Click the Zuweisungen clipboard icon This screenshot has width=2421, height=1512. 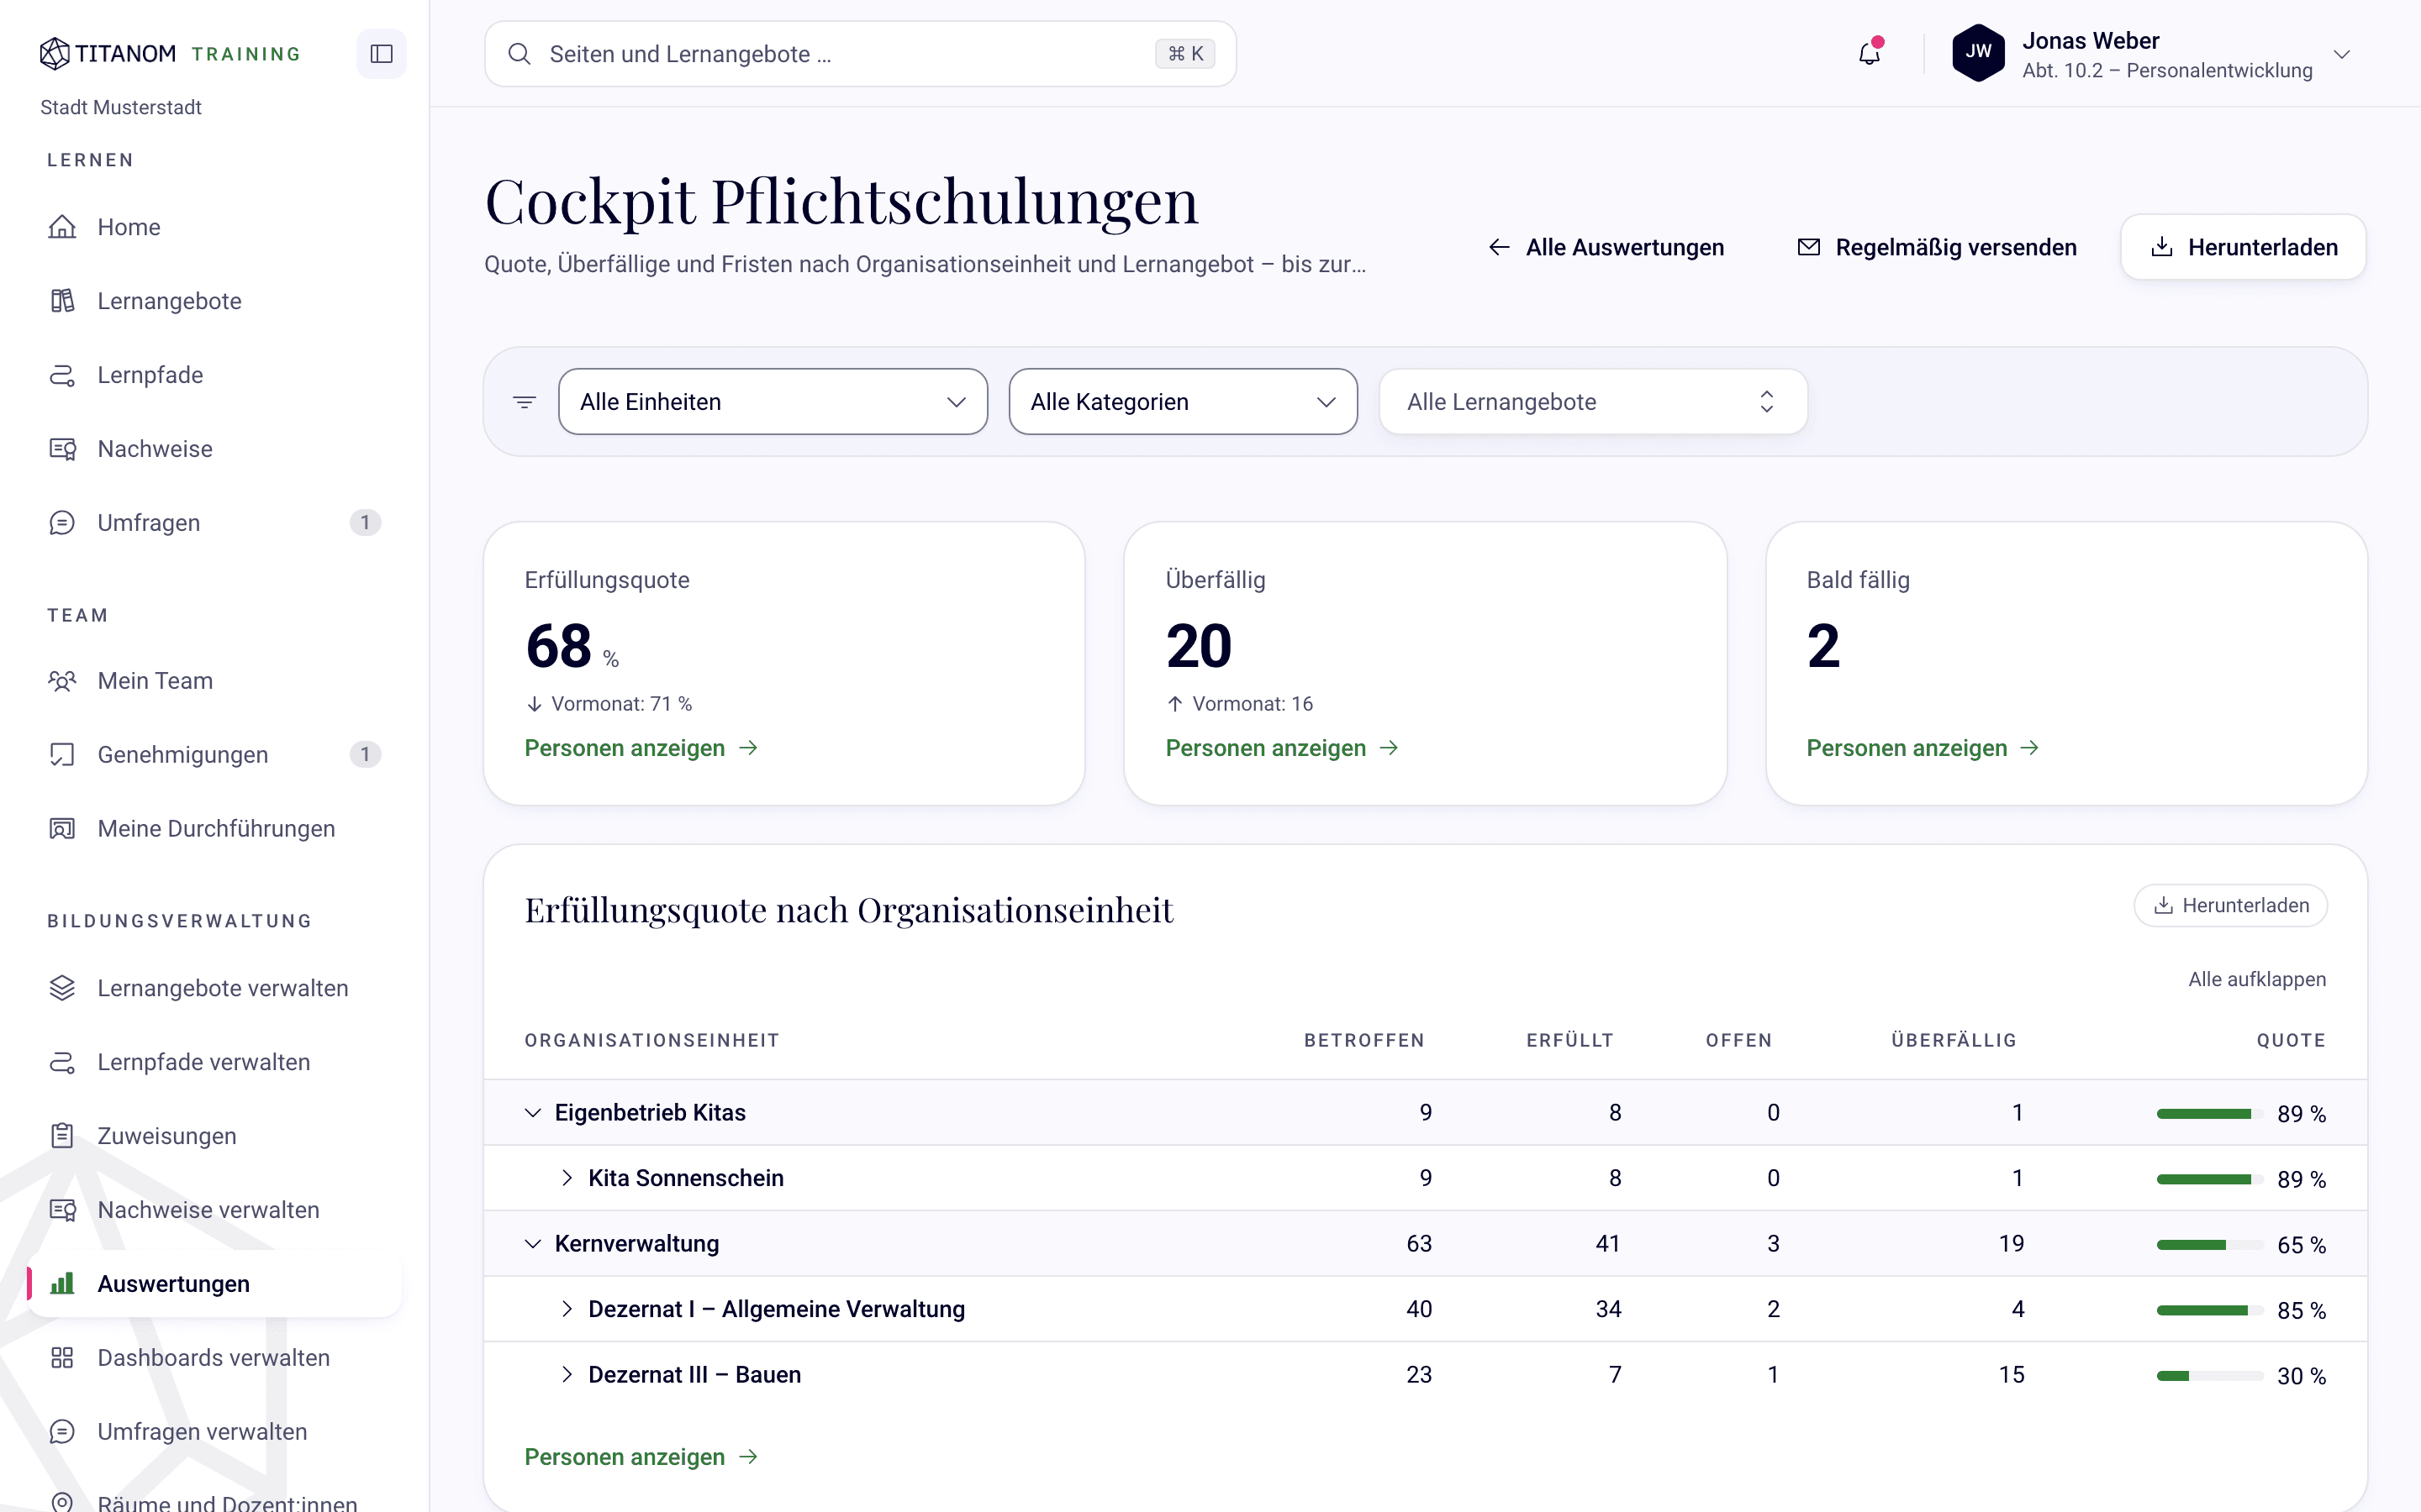62,1136
